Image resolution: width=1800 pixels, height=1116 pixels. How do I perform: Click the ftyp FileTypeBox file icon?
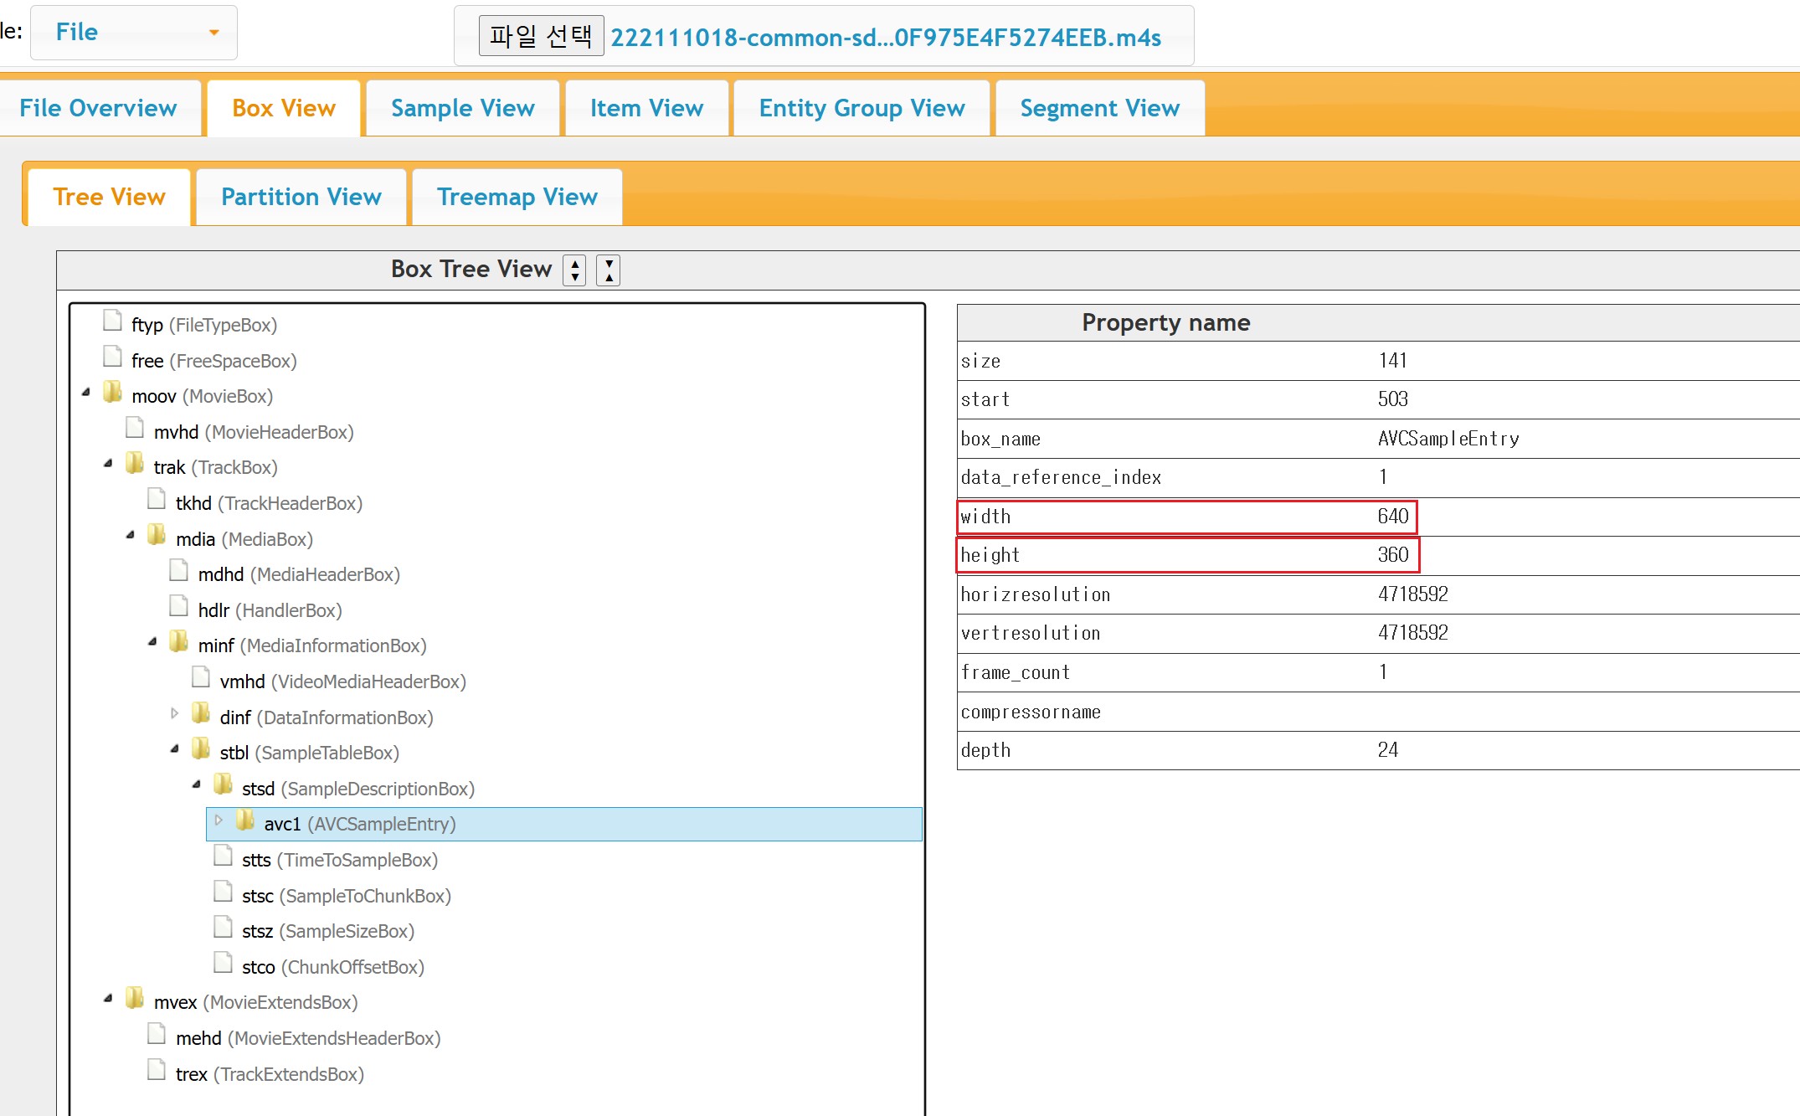tap(112, 321)
